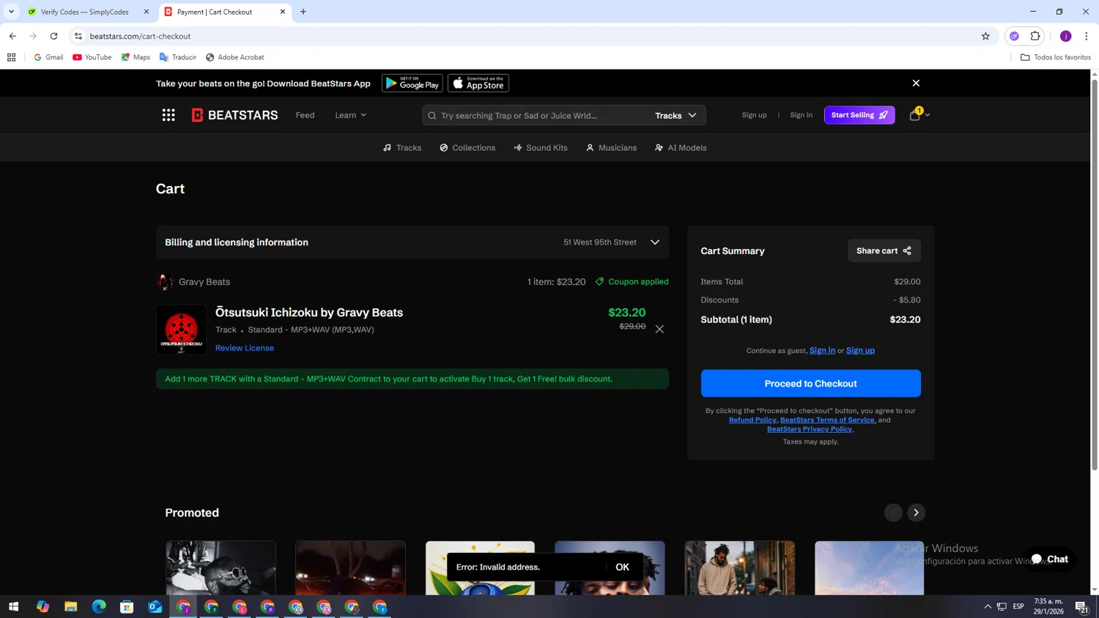Go to AI Models category

tap(681, 148)
